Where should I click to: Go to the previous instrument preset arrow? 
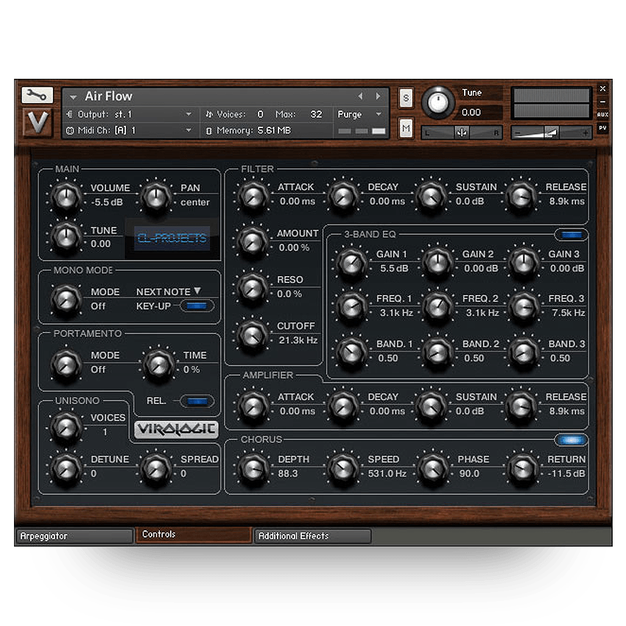(x=360, y=96)
